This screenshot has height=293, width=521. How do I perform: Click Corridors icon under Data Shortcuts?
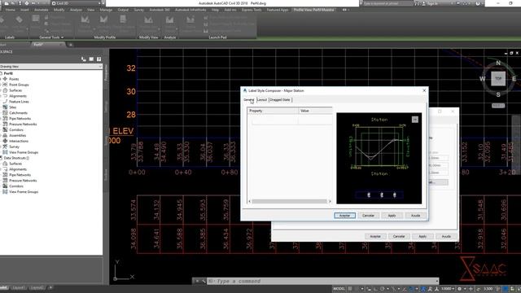(x=5, y=186)
